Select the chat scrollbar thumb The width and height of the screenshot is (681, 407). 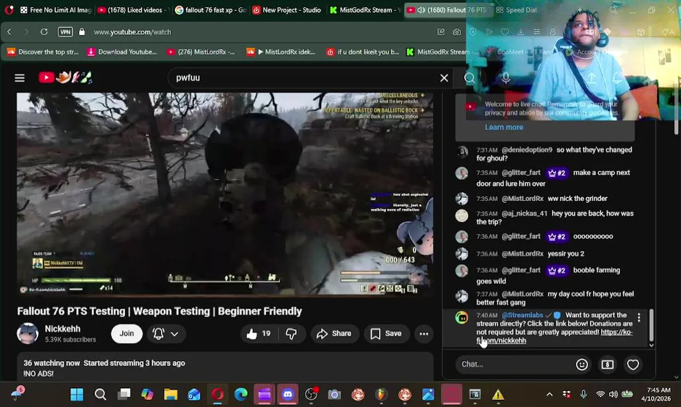coord(651,325)
